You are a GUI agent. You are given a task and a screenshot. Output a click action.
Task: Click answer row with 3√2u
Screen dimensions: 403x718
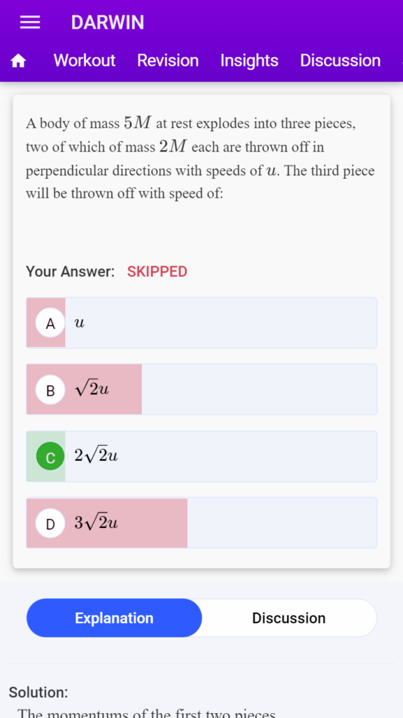coord(201,522)
